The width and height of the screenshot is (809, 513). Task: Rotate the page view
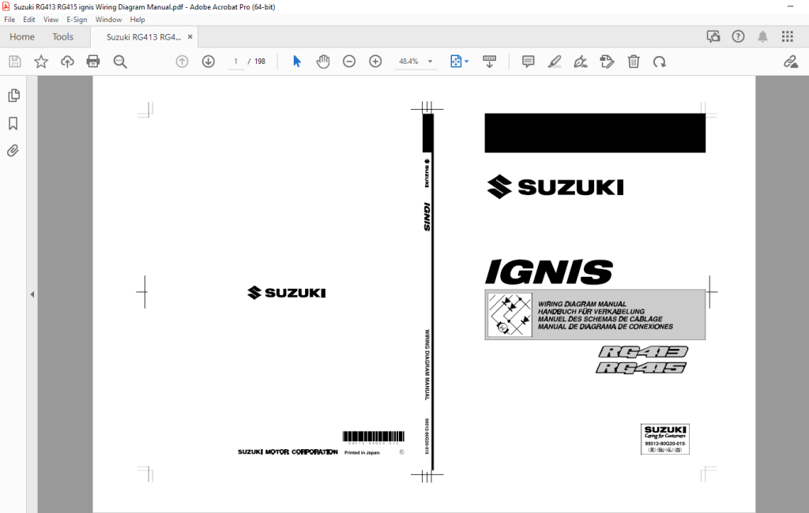coord(660,62)
